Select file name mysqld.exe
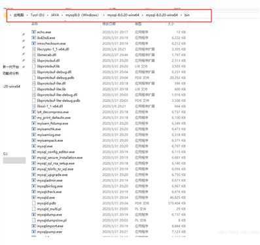This screenshot has width=260, height=245. (x=46, y=197)
